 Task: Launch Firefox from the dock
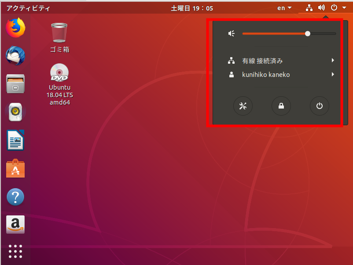pyautogui.click(x=15, y=28)
